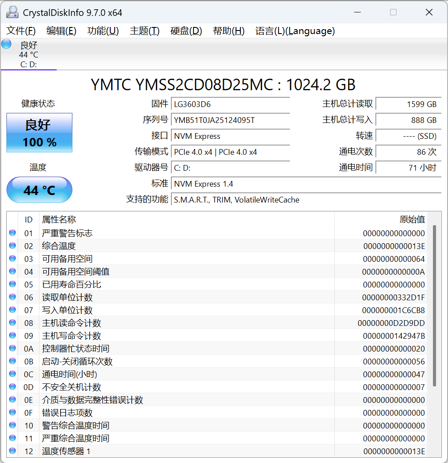Click status dot for 0E 介质与数据完整性错误计数
This screenshot has width=448, height=463.
point(12,399)
